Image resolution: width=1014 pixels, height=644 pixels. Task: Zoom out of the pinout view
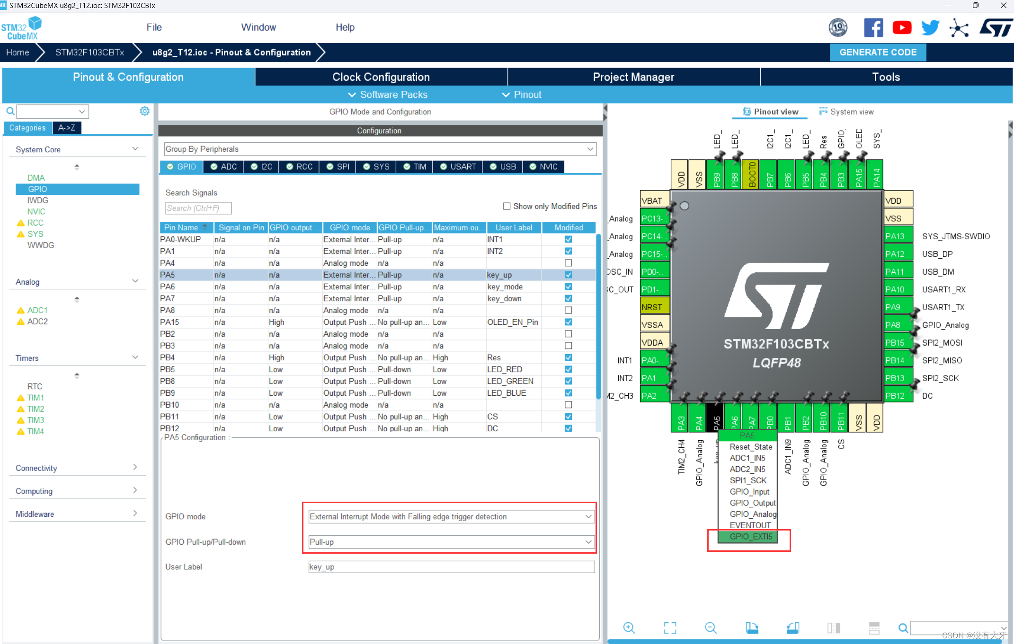711,628
